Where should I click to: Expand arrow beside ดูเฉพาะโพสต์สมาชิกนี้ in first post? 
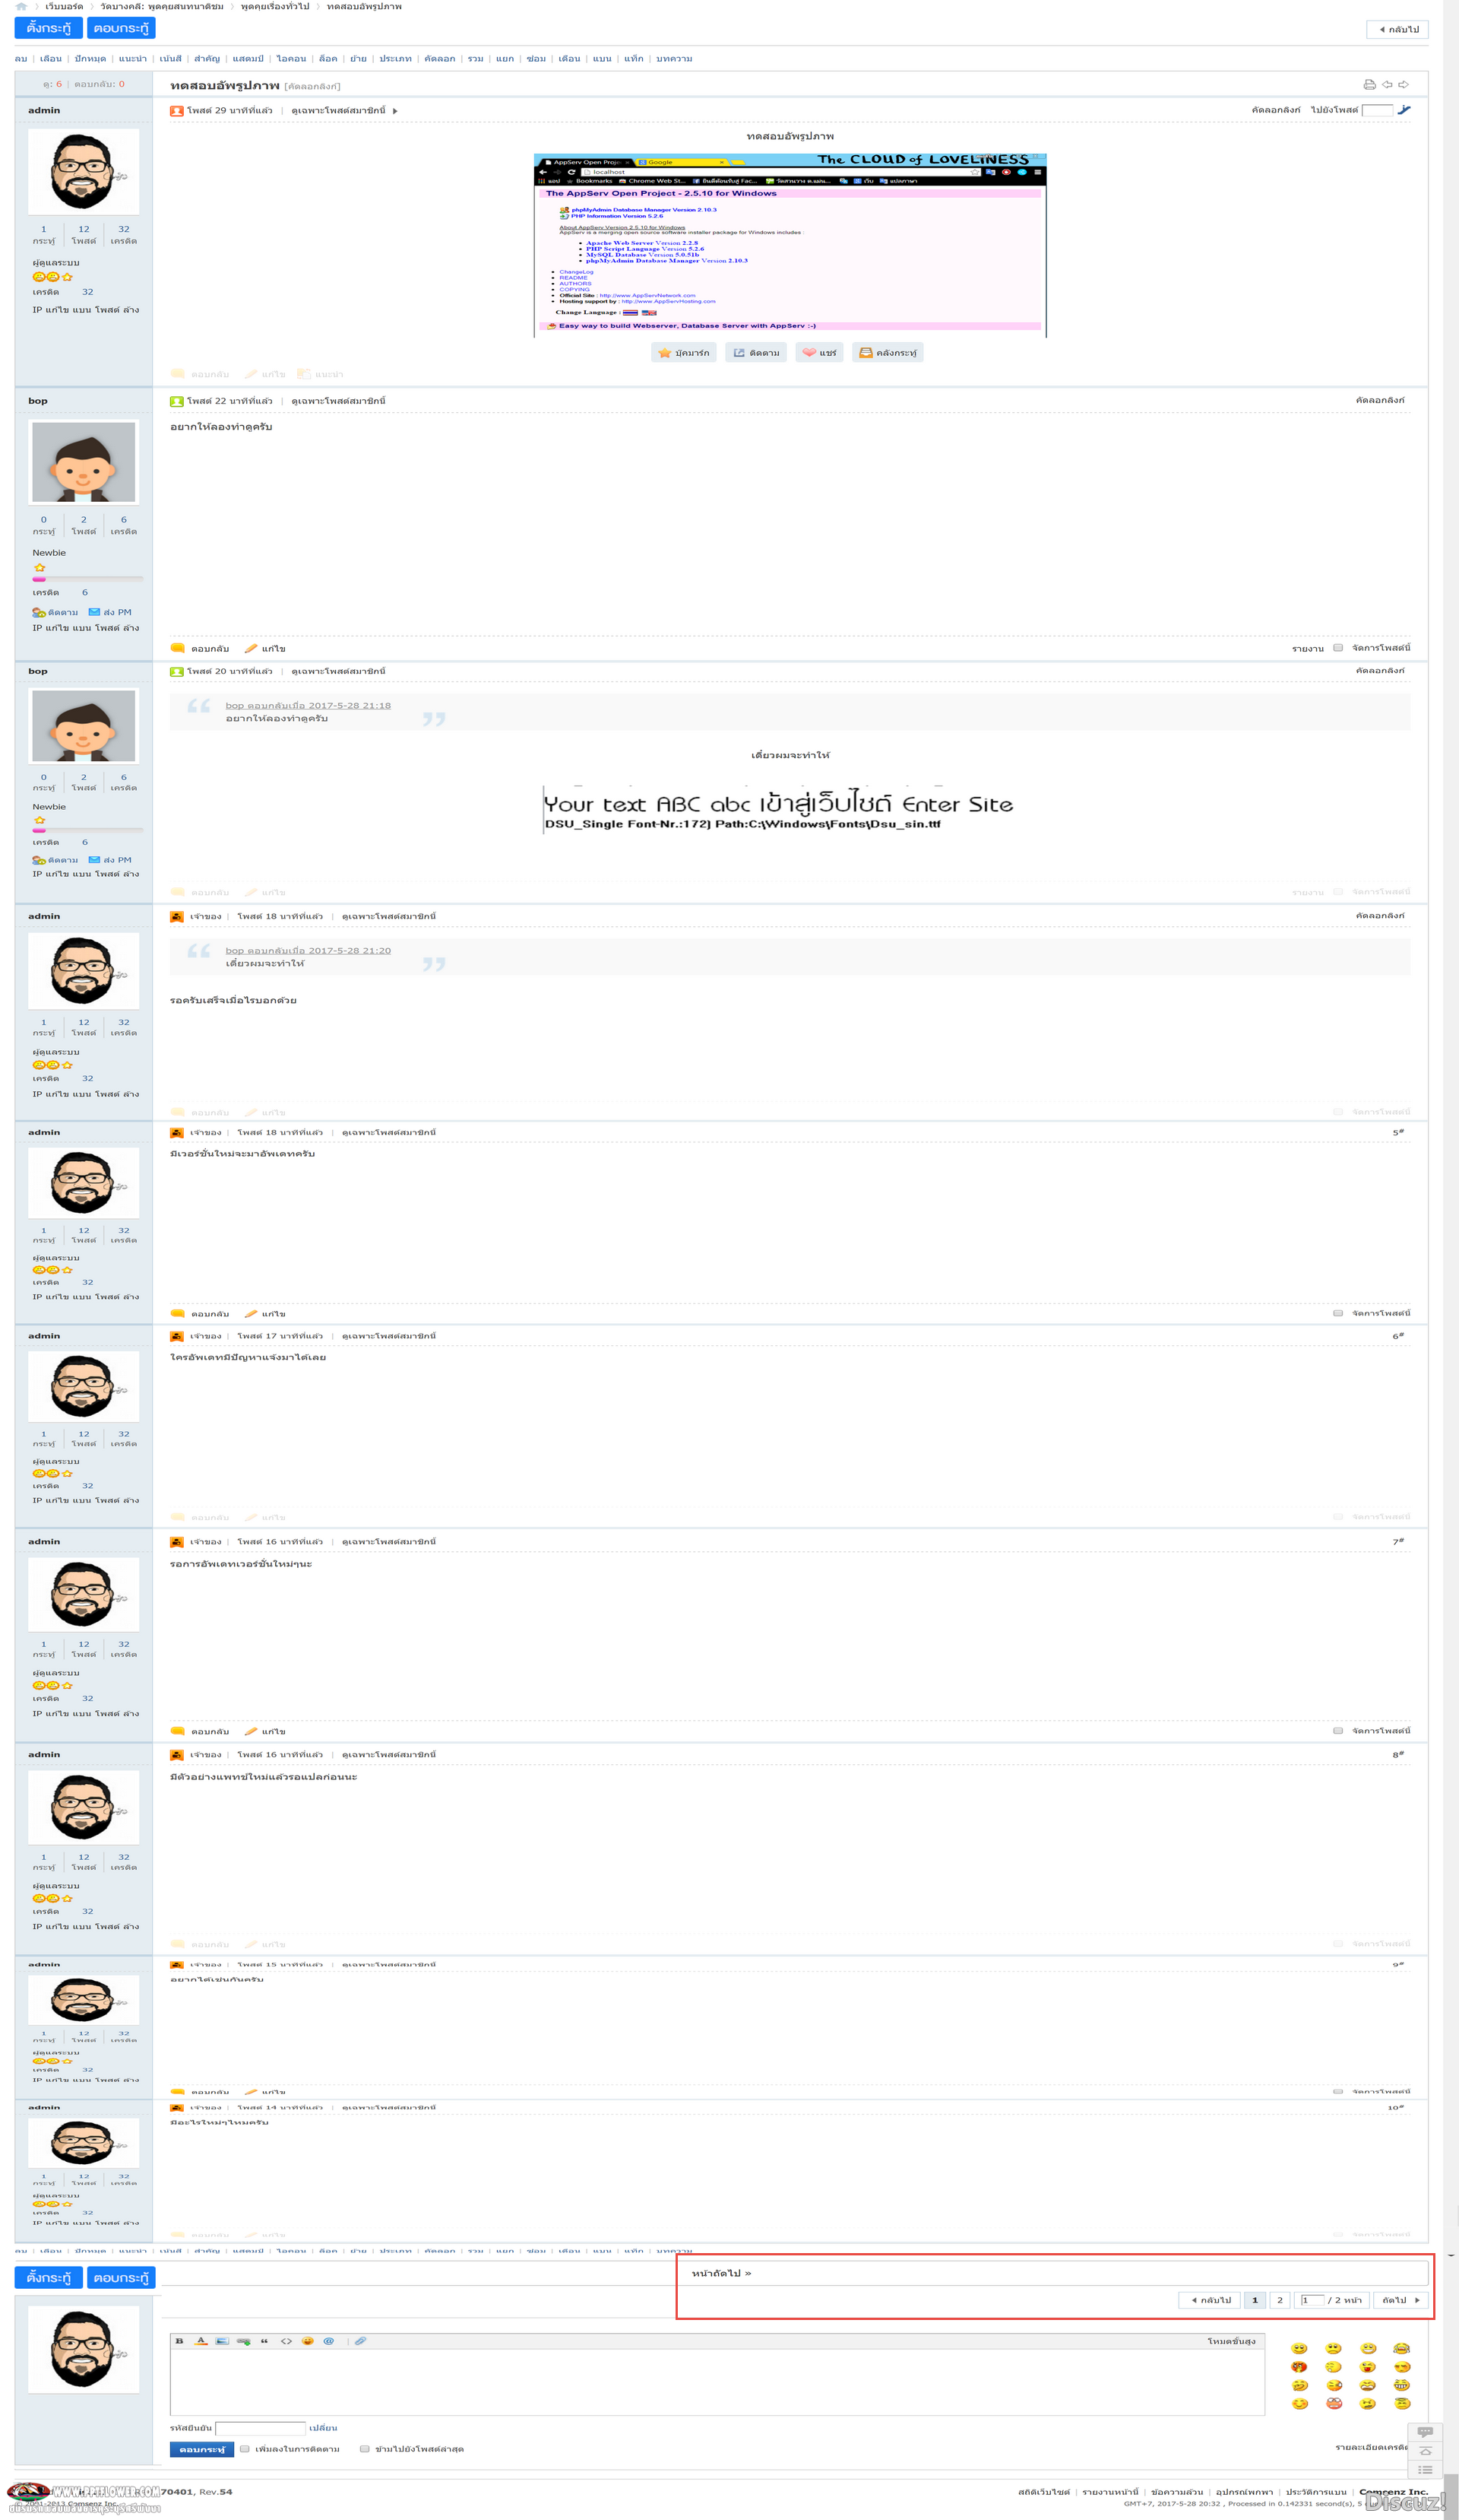click(396, 111)
